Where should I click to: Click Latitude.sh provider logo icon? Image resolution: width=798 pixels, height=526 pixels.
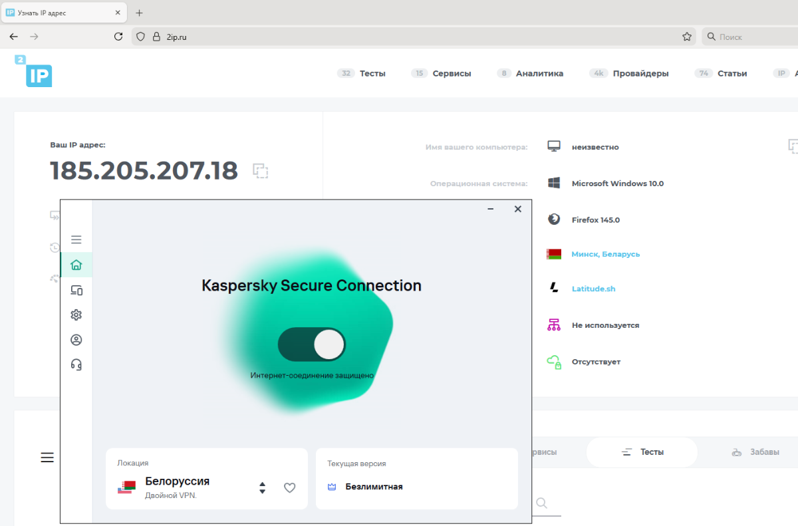tap(553, 288)
